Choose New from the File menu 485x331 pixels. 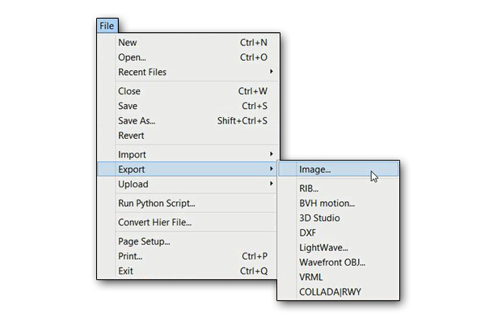pos(188,42)
